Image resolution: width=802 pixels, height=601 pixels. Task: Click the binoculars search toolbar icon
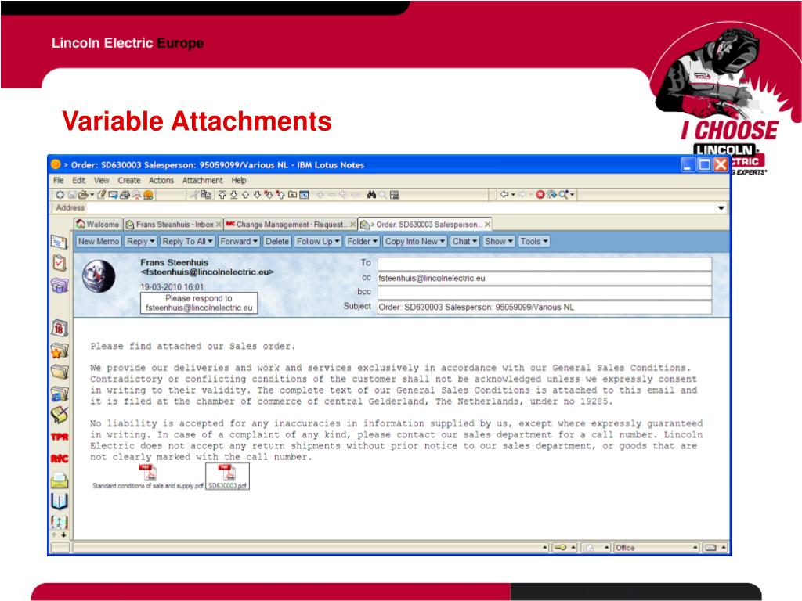(x=372, y=195)
